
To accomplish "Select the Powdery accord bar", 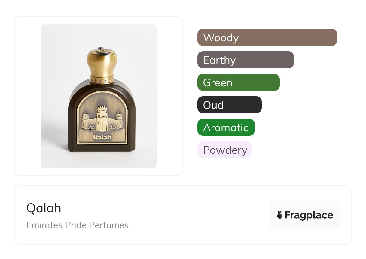I will click(x=224, y=150).
